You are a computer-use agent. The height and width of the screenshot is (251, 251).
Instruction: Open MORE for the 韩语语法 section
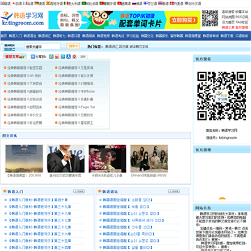[x=174, y=191]
